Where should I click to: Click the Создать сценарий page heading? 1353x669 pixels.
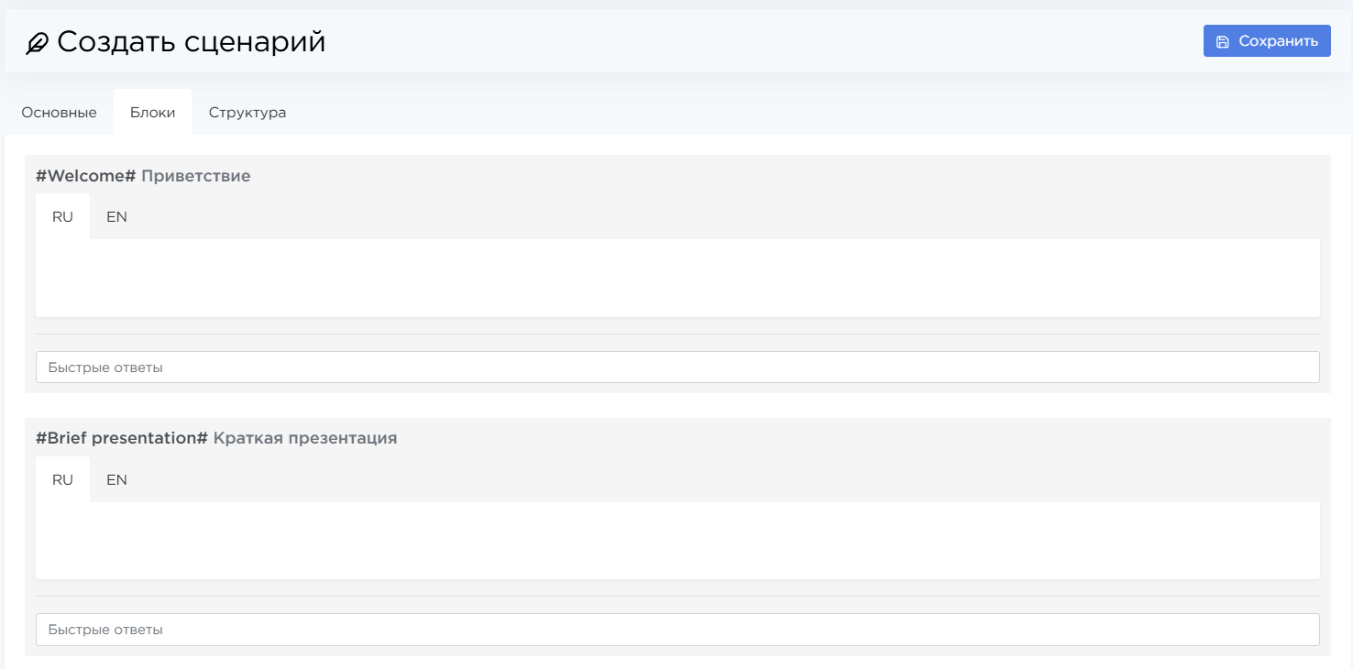click(x=191, y=42)
